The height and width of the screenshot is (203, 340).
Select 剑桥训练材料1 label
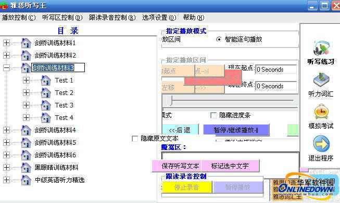point(55,43)
